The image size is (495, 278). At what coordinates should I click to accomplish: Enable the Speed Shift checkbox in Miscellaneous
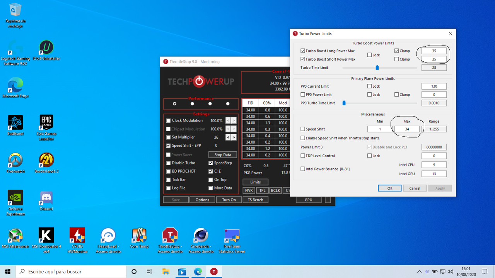pos(303,129)
